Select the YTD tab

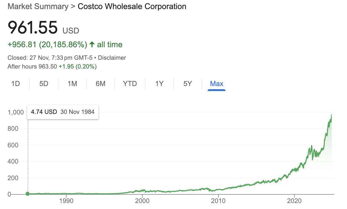coord(130,84)
